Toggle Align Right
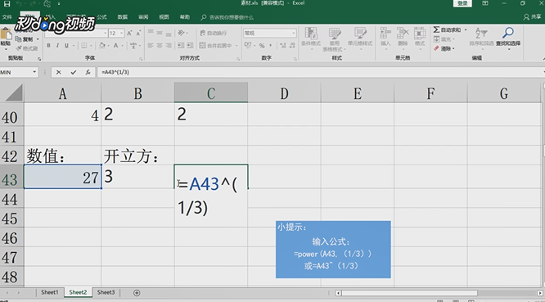The image size is (545, 302). 169,46
